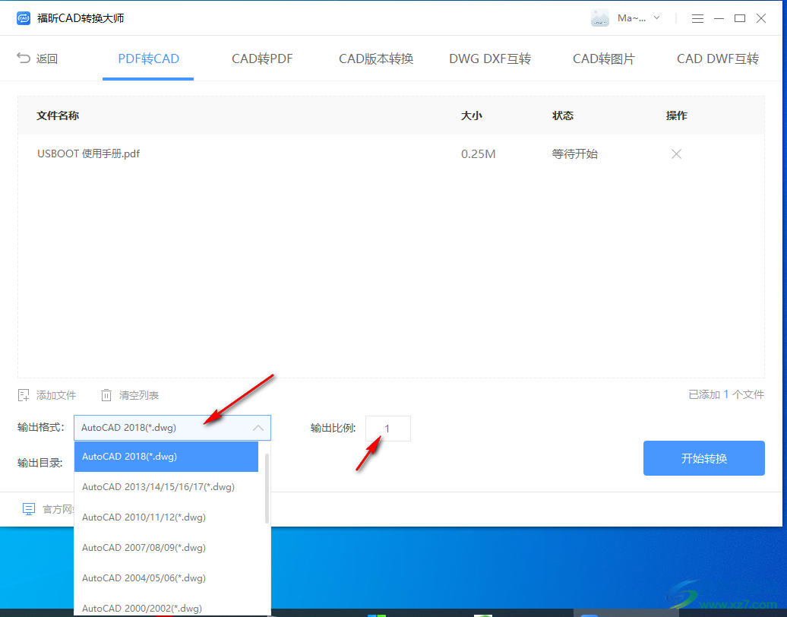
Task: Switch to the CAD转PDF tab
Action: pyautogui.click(x=262, y=59)
